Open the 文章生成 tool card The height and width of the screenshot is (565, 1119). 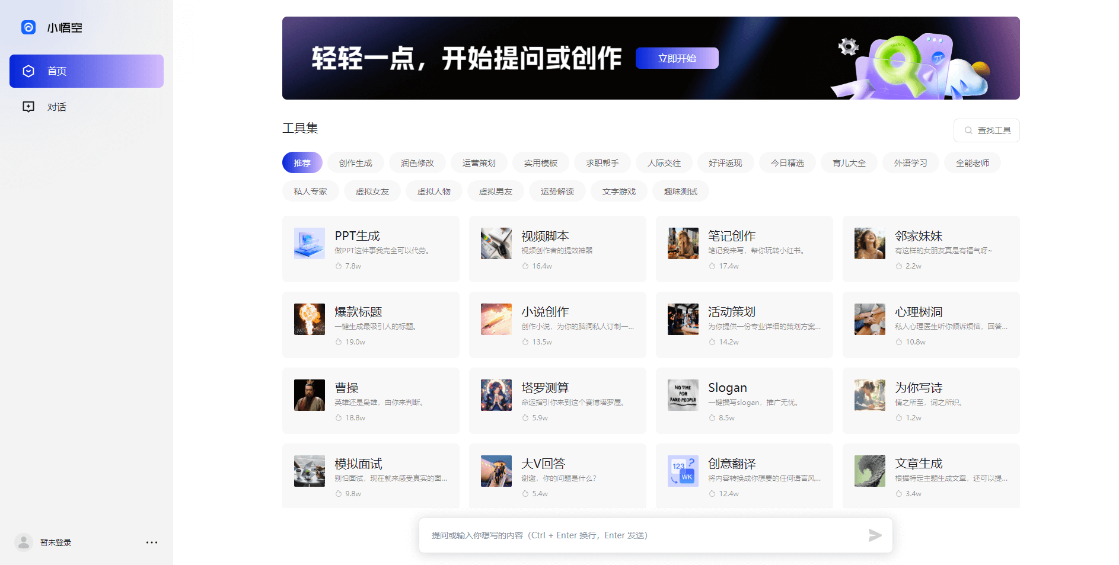pyautogui.click(x=930, y=476)
